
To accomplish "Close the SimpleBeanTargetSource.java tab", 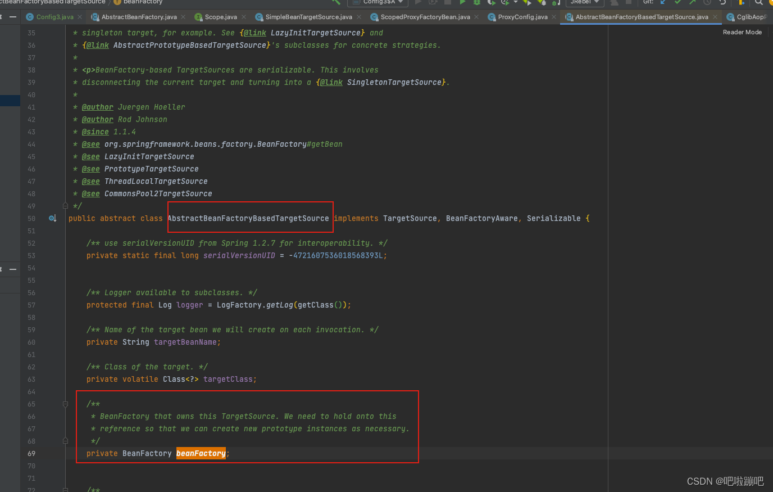I will [359, 17].
